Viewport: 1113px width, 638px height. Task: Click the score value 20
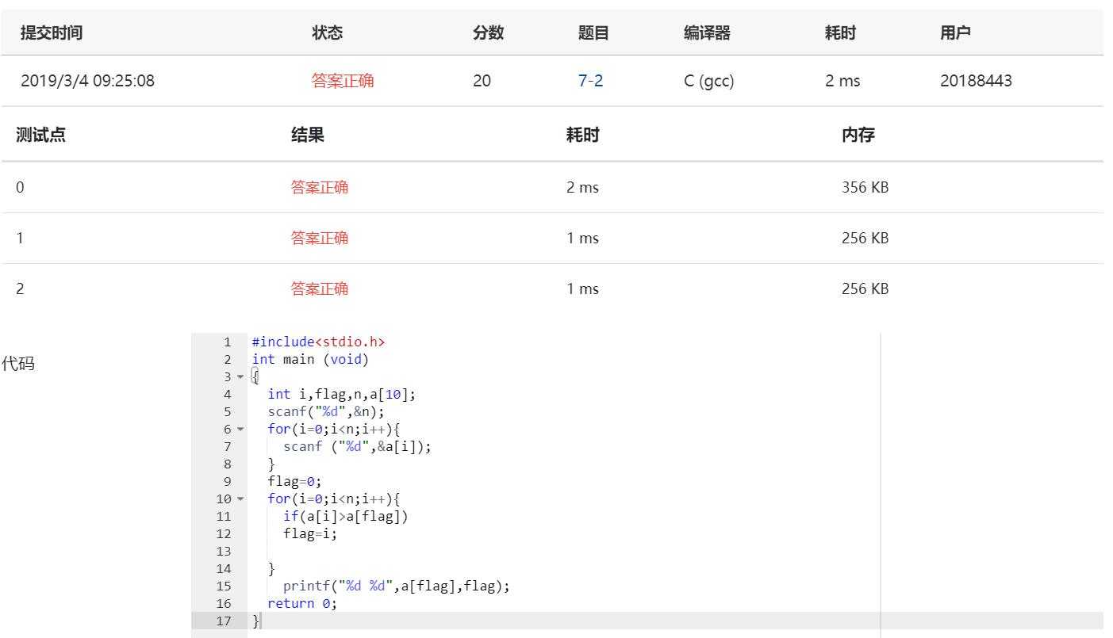pos(482,80)
